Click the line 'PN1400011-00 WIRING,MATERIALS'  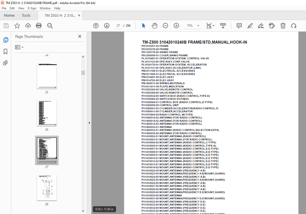tap(163, 83)
